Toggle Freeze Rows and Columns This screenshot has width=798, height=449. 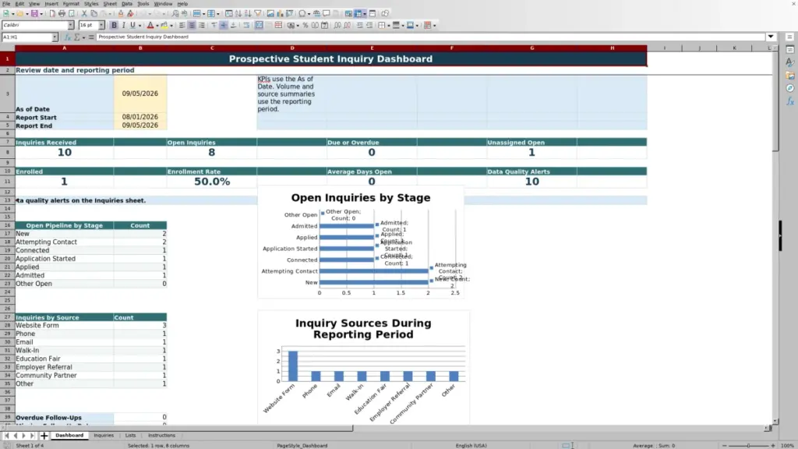pyautogui.click(x=357, y=13)
